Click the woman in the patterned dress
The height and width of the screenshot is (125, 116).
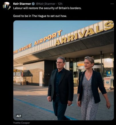point(91,88)
